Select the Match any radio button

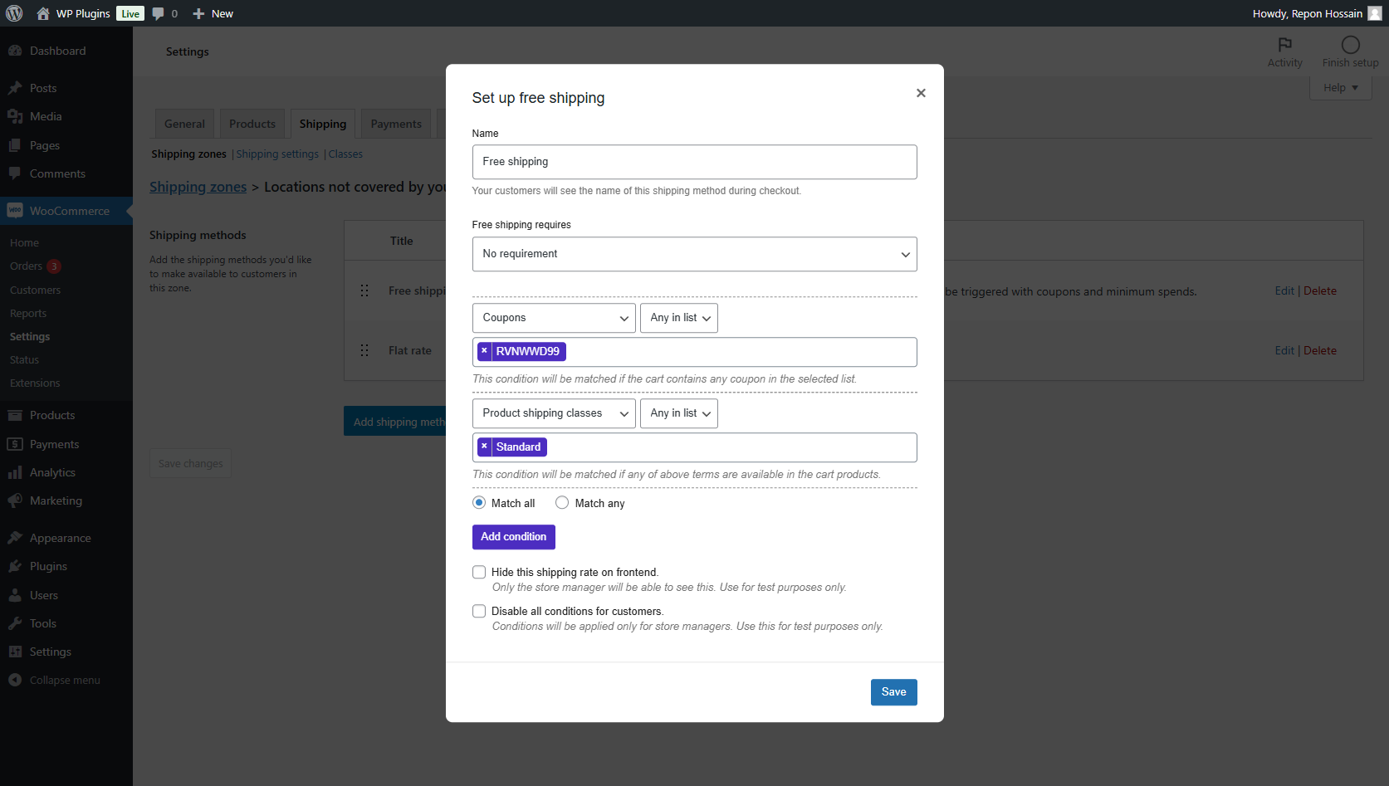coord(562,503)
